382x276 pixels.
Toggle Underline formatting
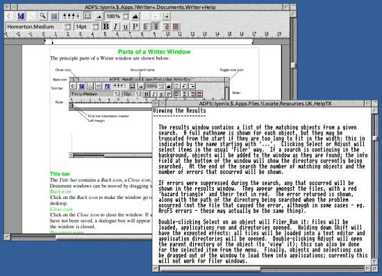tap(125, 26)
